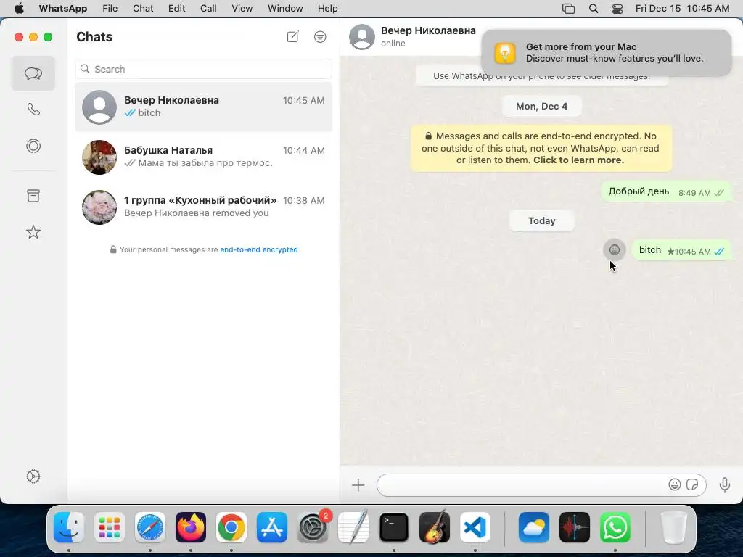Open Trash from the Dock
The image size is (743, 557).
click(x=673, y=527)
